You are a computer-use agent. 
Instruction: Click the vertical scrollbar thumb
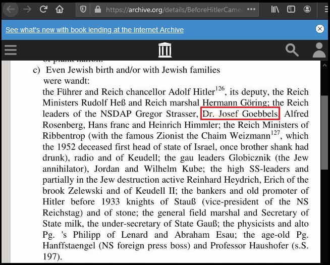coord(324,132)
